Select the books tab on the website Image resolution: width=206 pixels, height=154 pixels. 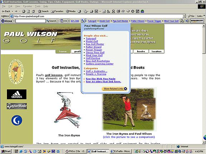141,51
